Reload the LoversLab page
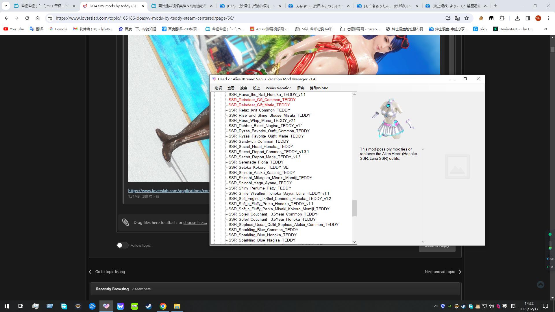Screen dimensions: 555x312 pyautogui.click(x=27, y=18)
